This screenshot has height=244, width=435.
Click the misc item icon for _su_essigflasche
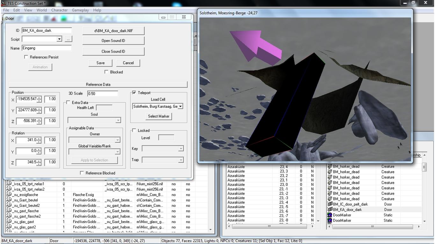coord(9,195)
